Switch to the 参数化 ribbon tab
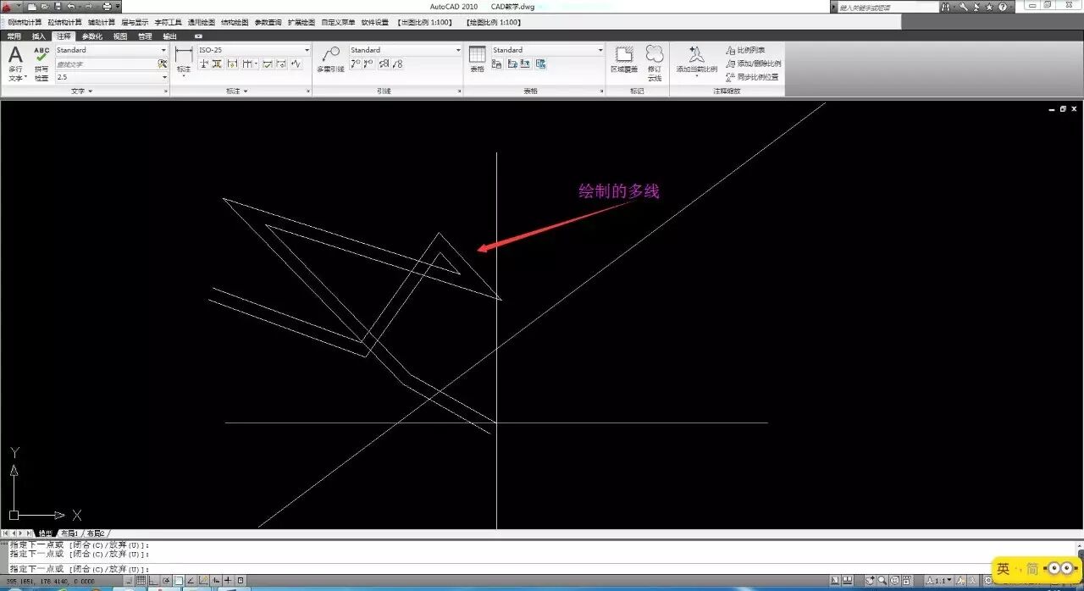The image size is (1084, 591). click(91, 36)
